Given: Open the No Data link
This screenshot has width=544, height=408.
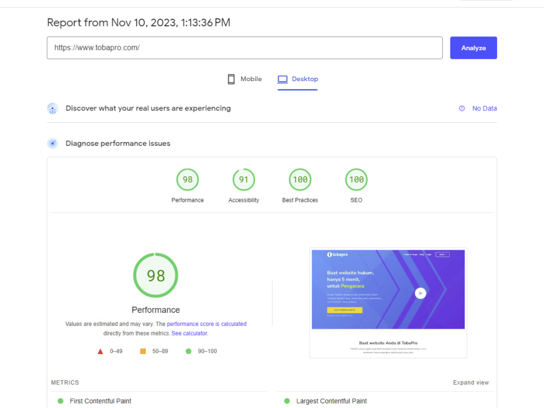Looking at the screenshot, I should click(484, 108).
